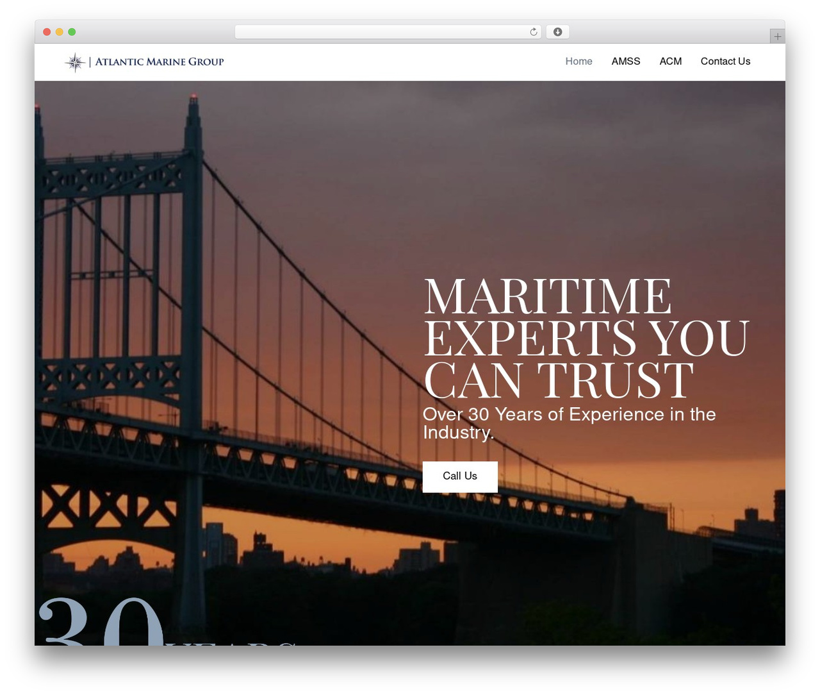Open the Contact Us page
Viewport: 820px width, 695px height.
click(725, 62)
